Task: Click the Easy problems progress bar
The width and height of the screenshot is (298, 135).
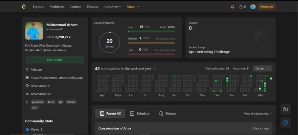Action: click(151, 32)
